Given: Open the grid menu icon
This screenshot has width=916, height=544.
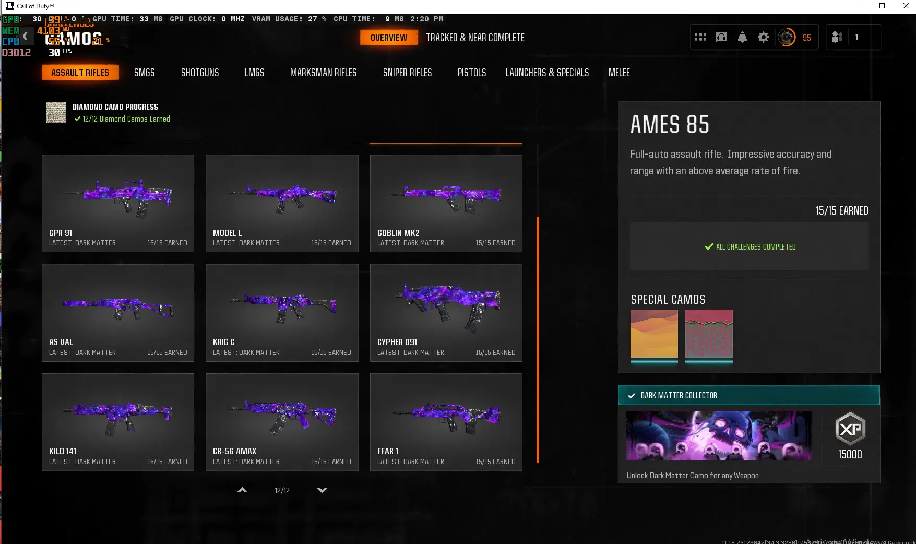Looking at the screenshot, I should pos(700,37).
